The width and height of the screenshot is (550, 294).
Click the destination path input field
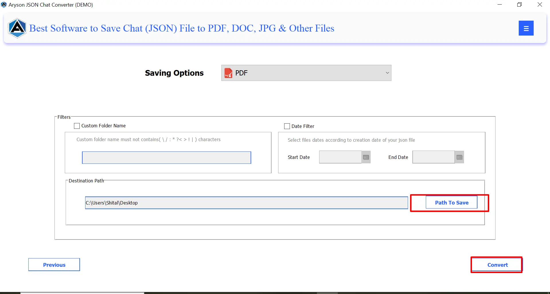click(x=246, y=203)
